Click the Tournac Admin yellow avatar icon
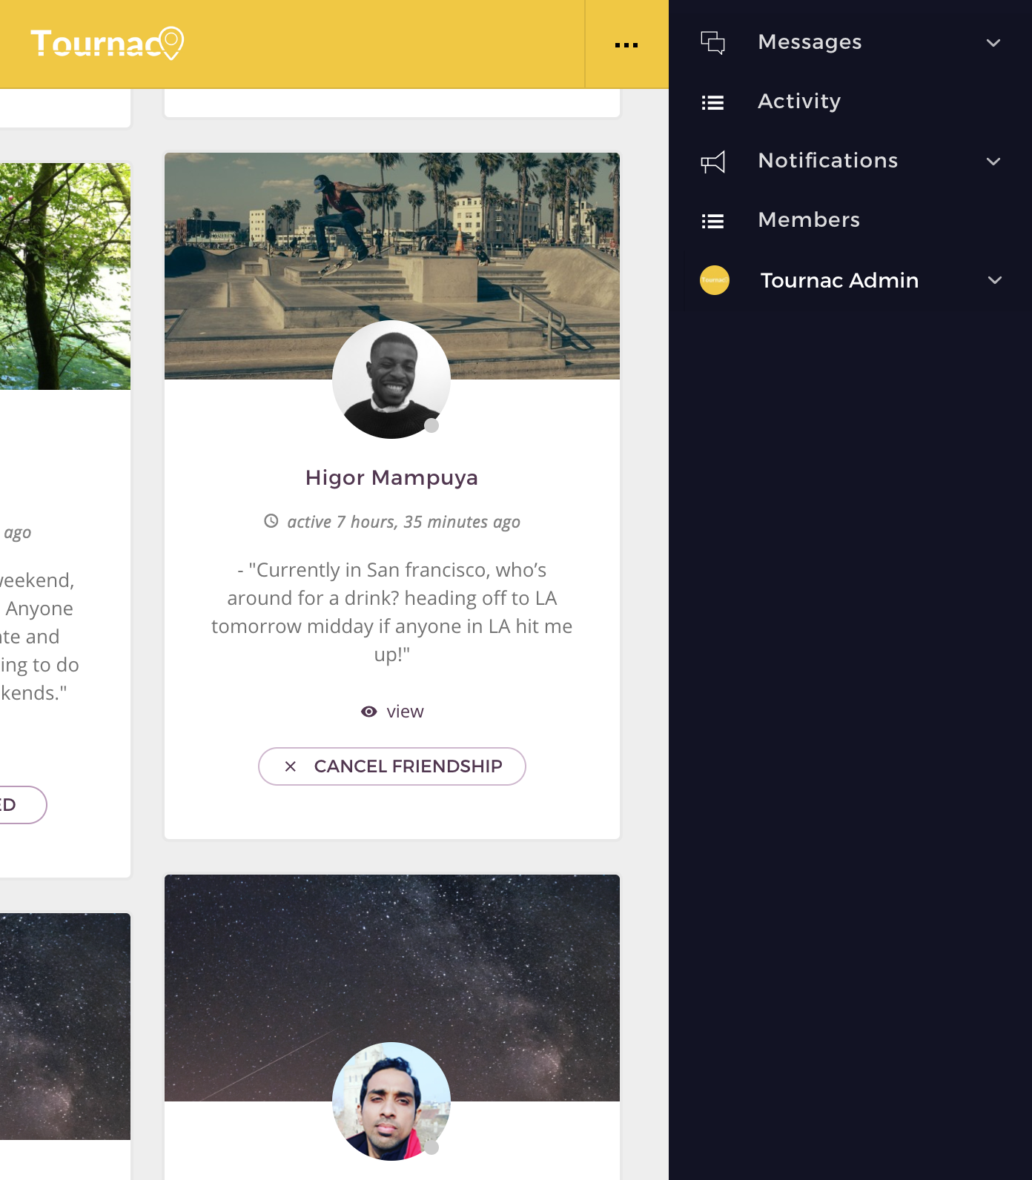Viewport: 1032px width, 1180px height. [x=715, y=280]
